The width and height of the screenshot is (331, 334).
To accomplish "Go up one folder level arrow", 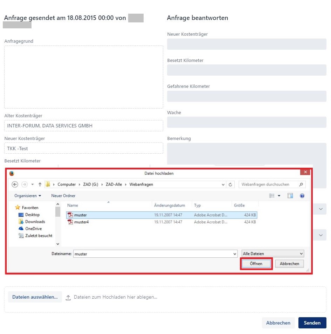I will point(40,185).
